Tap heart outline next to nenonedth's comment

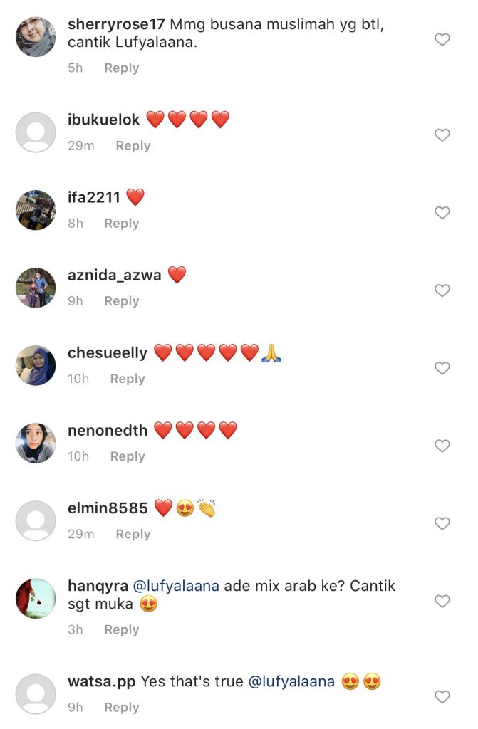[442, 446]
